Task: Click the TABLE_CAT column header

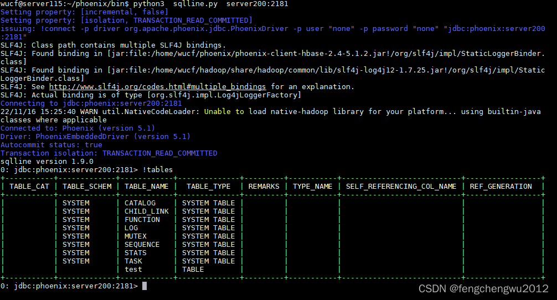Action: point(29,187)
